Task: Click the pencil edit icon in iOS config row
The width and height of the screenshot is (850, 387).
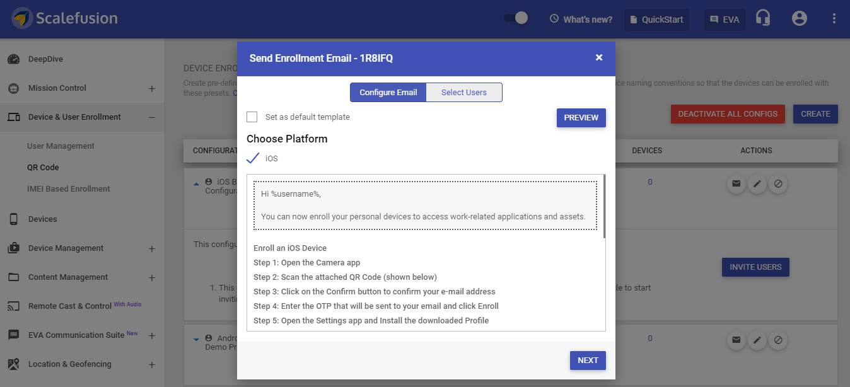Action: tap(757, 184)
